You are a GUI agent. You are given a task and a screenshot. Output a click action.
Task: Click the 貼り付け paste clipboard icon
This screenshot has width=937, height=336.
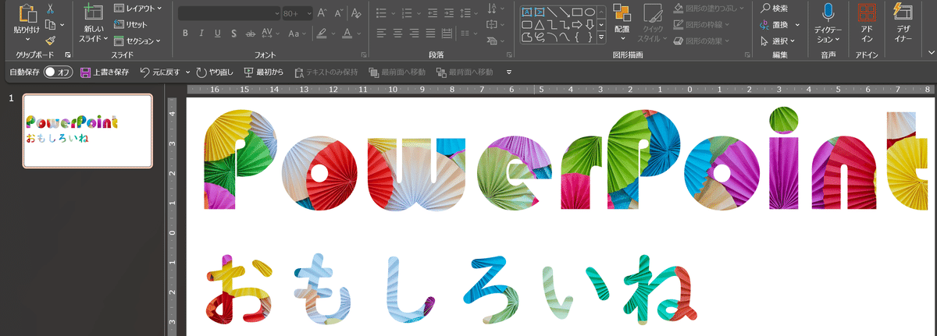[27, 14]
